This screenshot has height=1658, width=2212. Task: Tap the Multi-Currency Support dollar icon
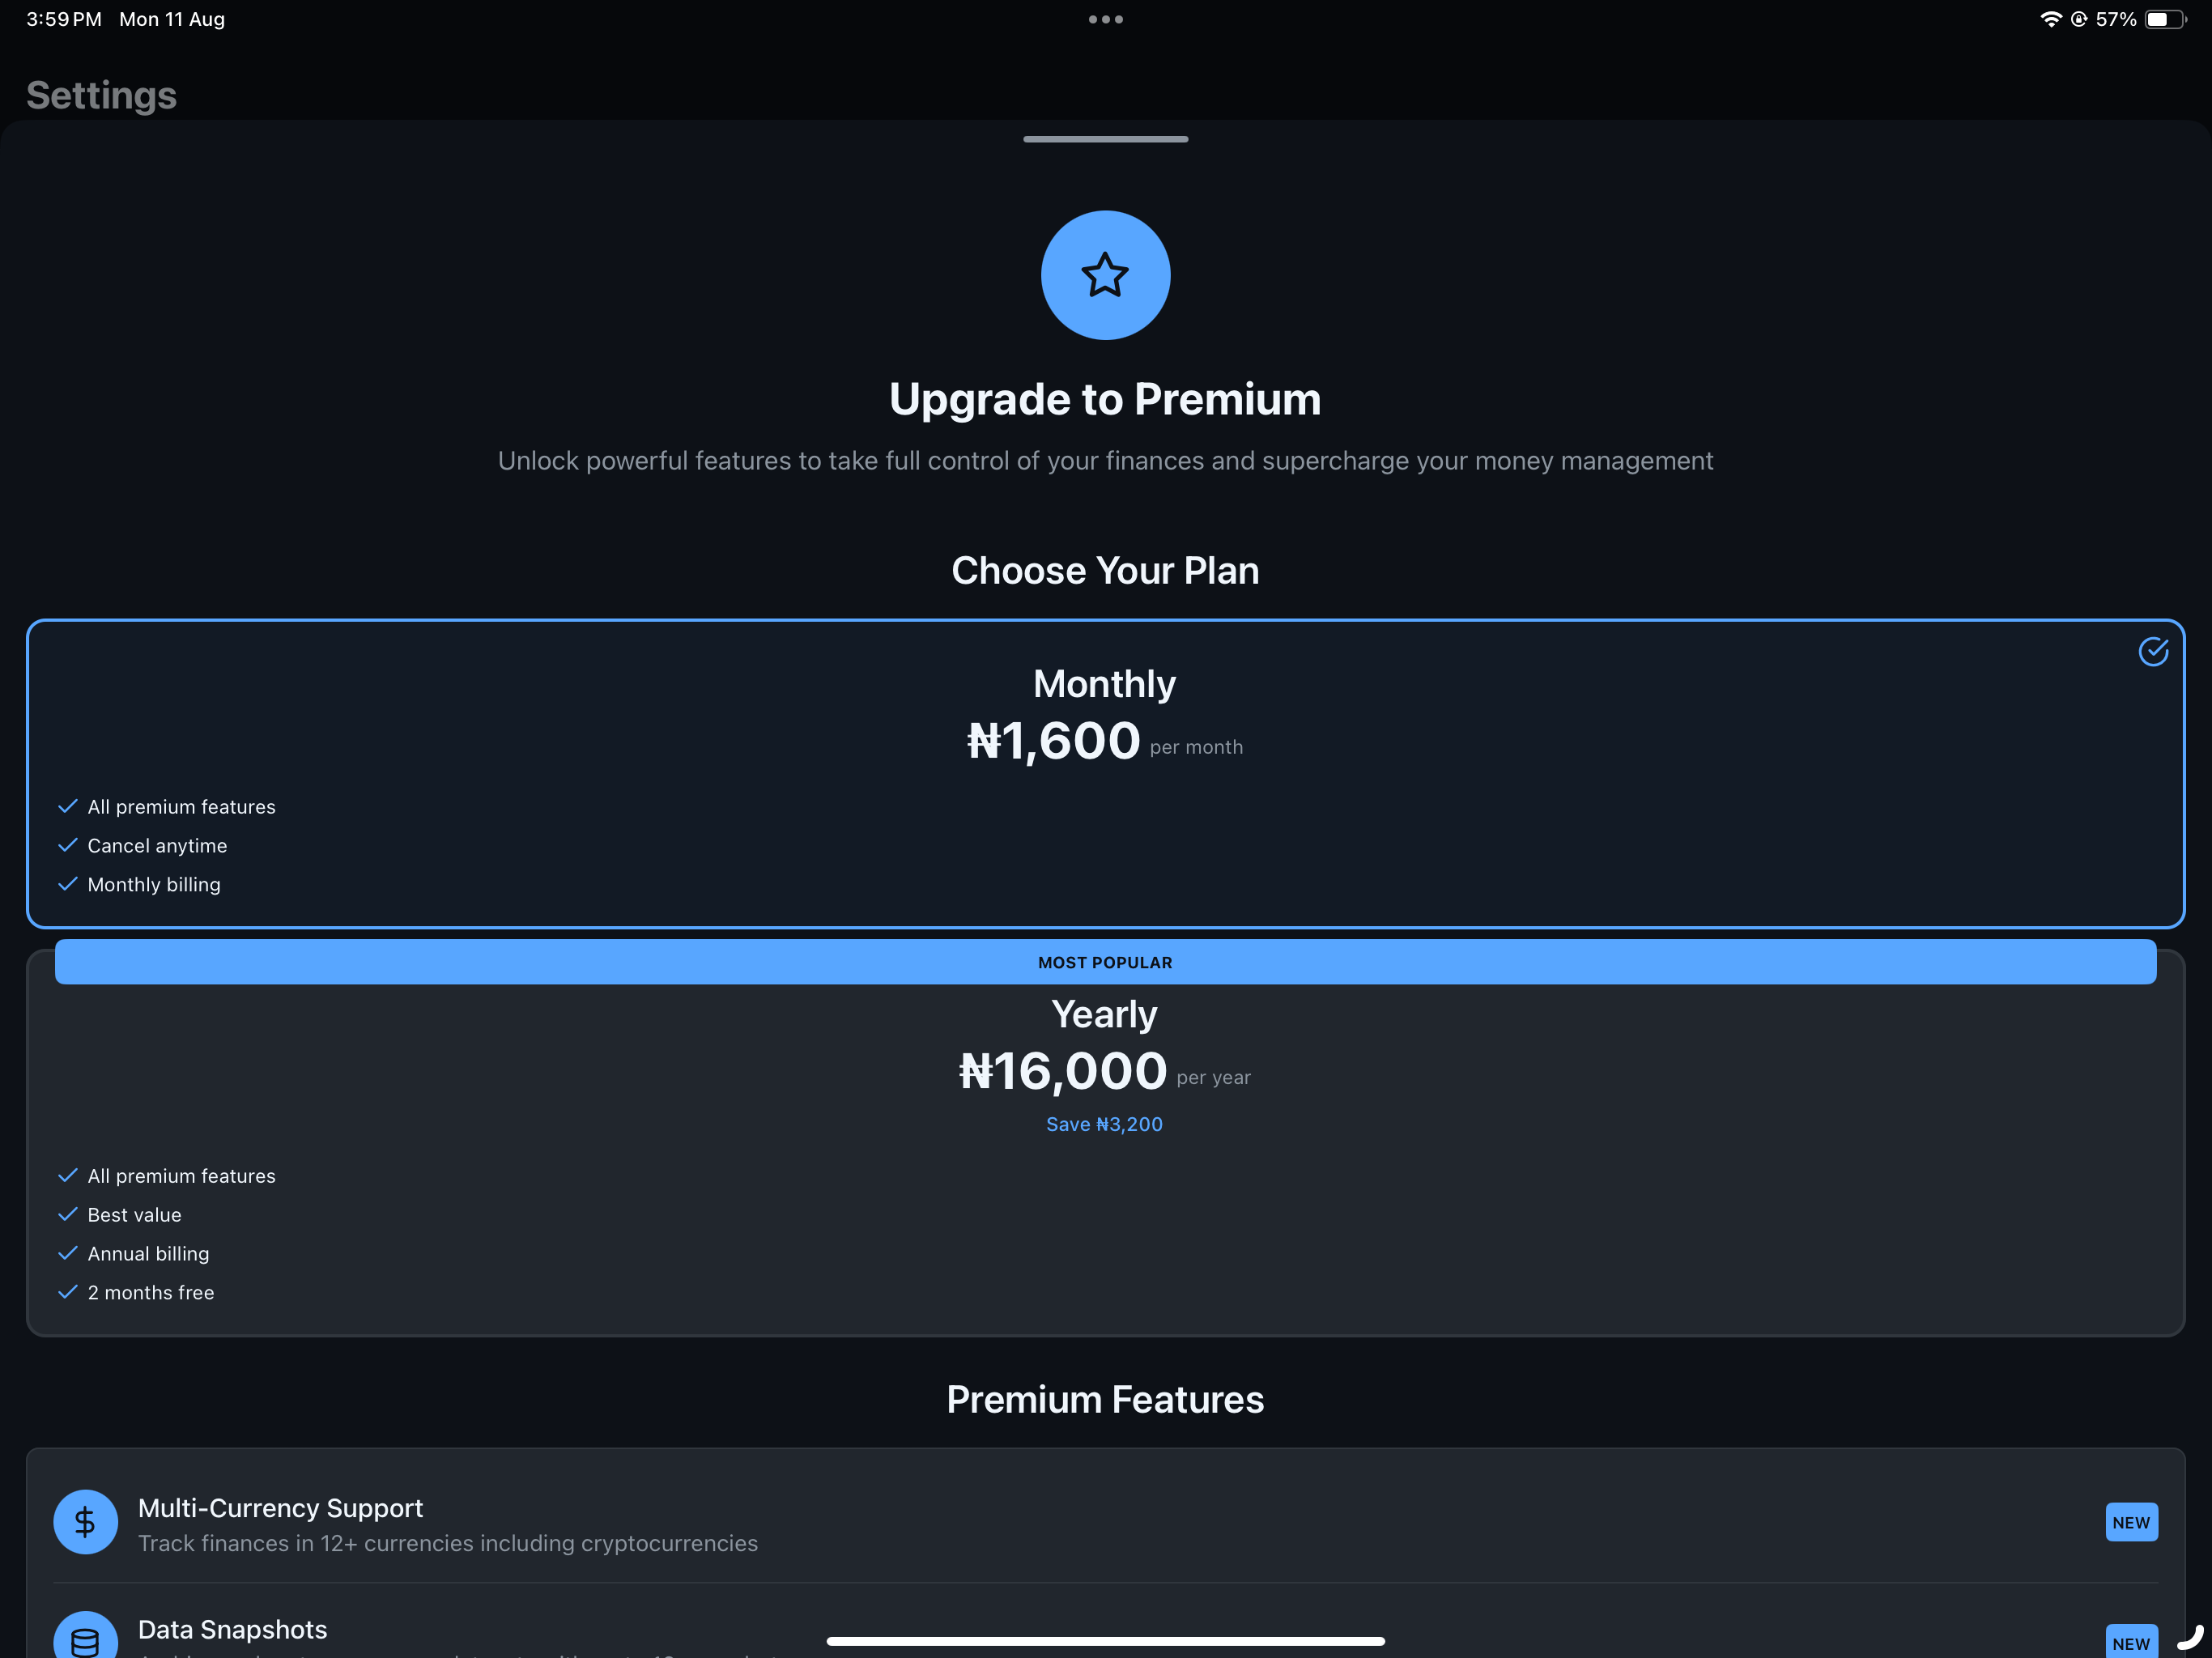(x=85, y=1521)
